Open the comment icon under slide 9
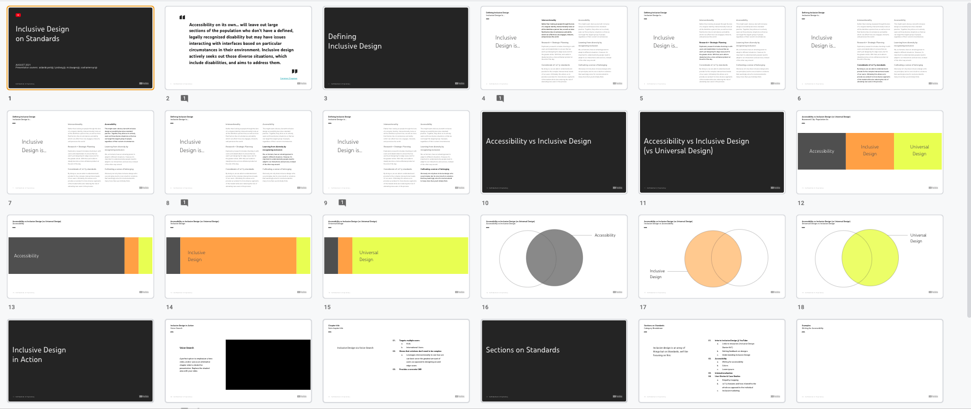The height and width of the screenshot is (409, 971). 342,203
